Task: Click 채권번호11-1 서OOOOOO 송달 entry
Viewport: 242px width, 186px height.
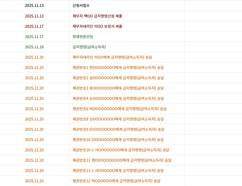Action: [x=118, y=171]
